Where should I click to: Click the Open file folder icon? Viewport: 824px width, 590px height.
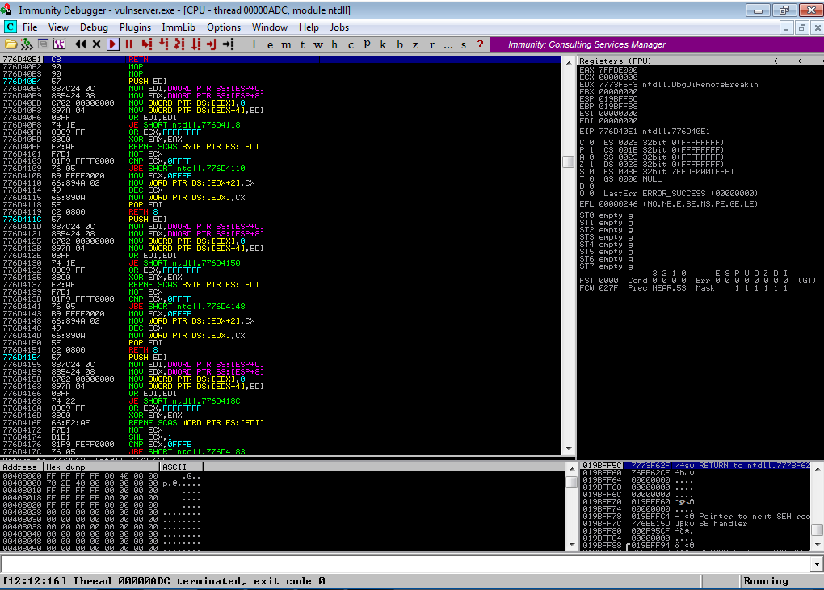(11, 44)
